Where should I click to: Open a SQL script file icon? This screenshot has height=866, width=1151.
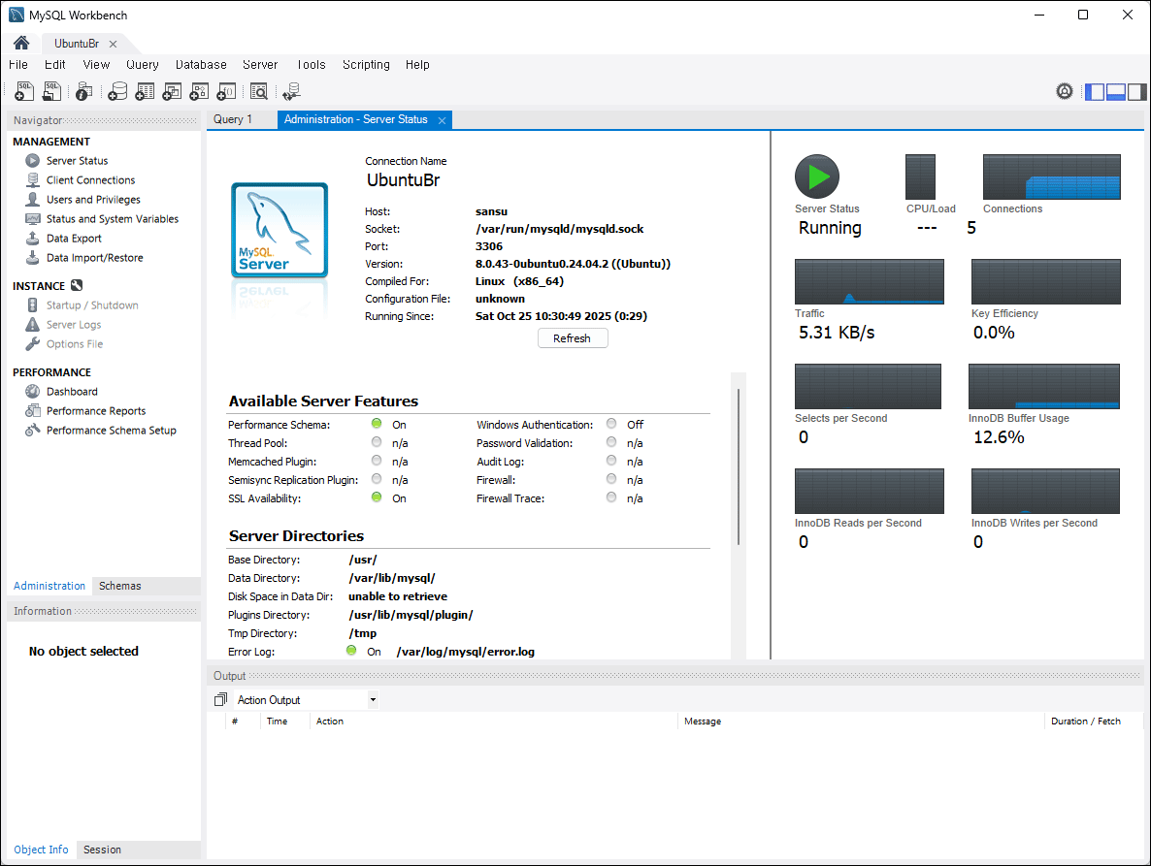tap(52, 91)
